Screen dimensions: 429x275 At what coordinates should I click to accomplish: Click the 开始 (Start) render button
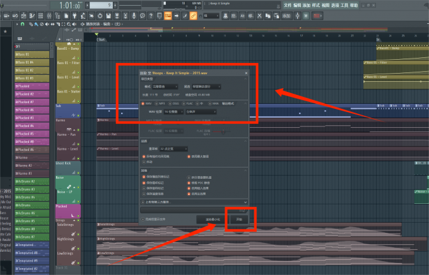tap(238, 219)
